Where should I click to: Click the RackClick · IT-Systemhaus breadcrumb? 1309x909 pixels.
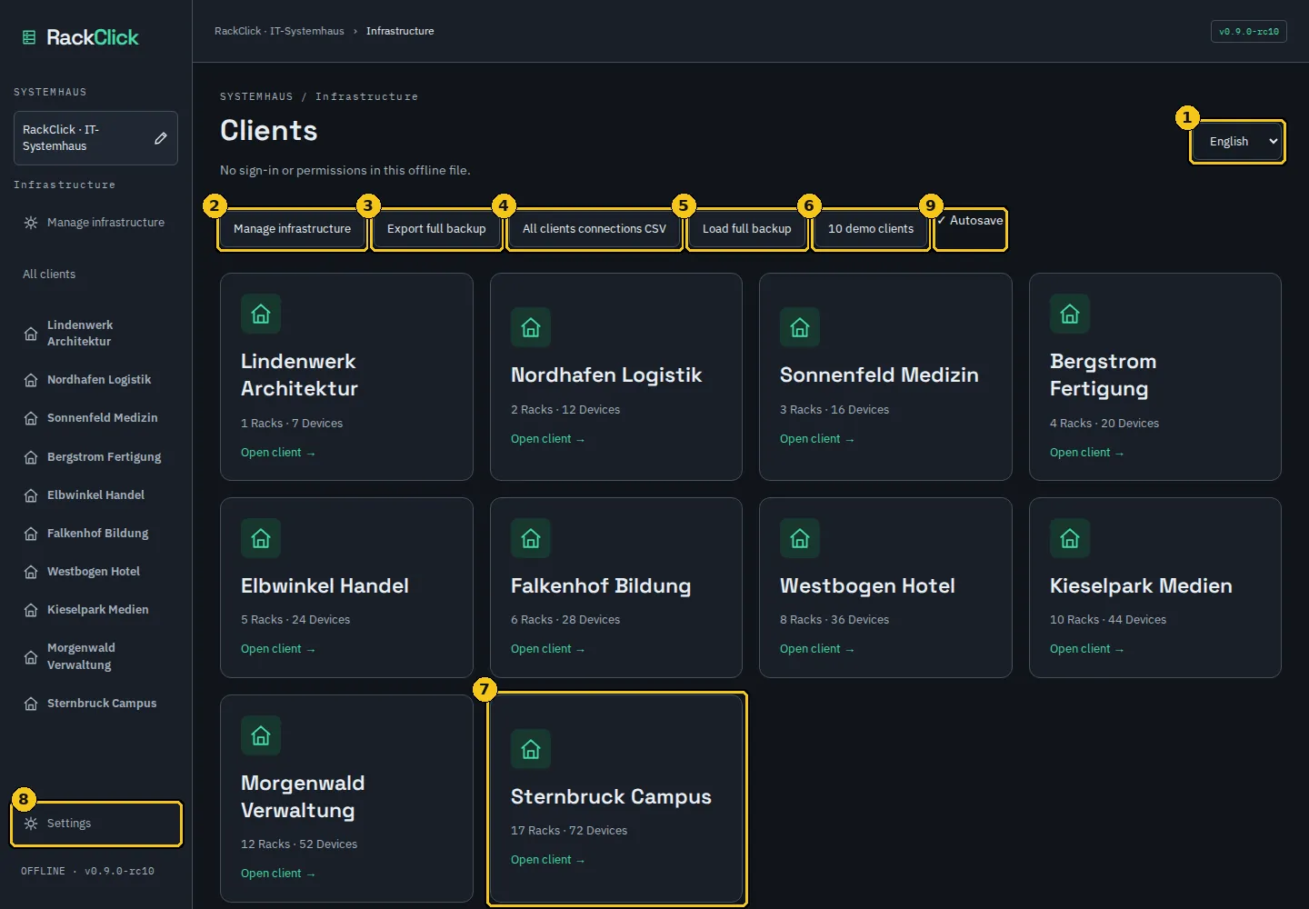pyautogui.click(x=279, y=31)
